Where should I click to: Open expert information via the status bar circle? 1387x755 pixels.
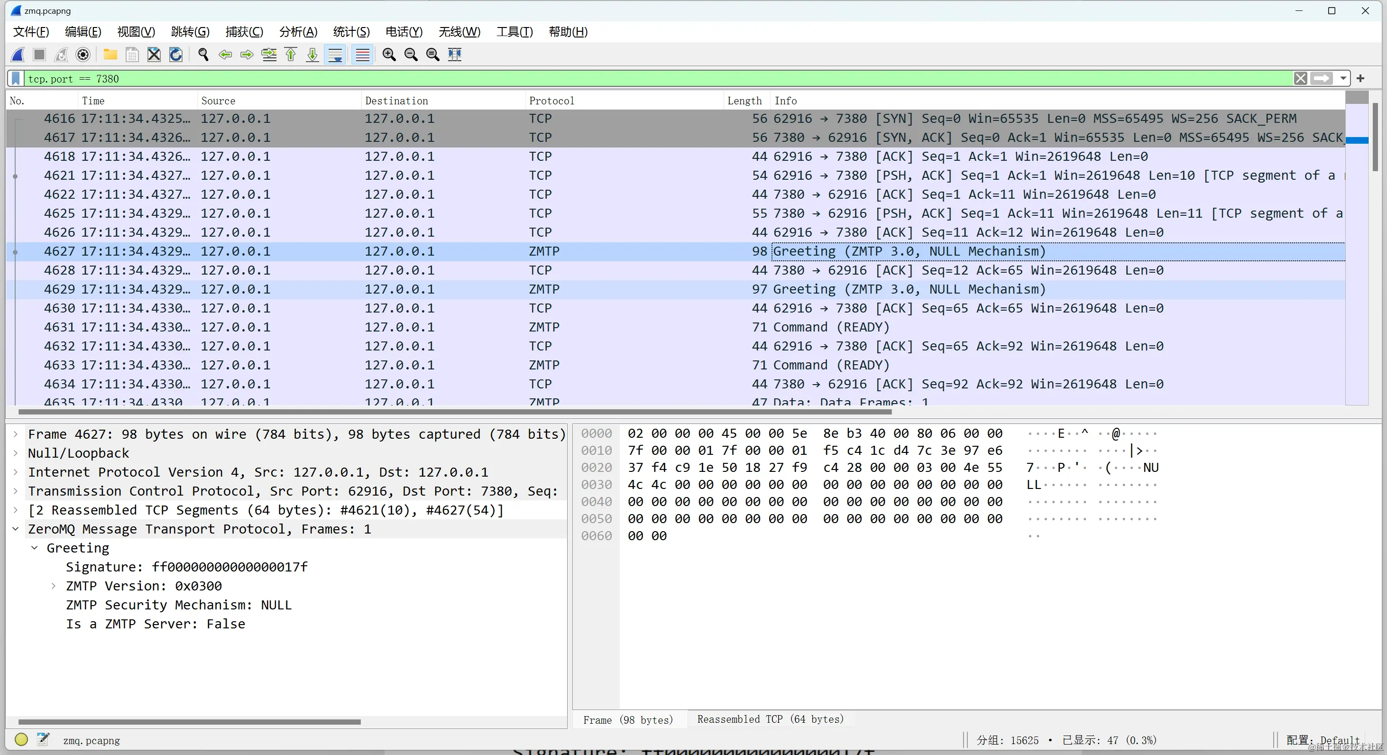pyautogui.click(x=21, y=739)
